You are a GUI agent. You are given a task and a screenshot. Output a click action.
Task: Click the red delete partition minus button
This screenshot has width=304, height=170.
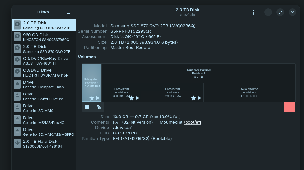290,107
